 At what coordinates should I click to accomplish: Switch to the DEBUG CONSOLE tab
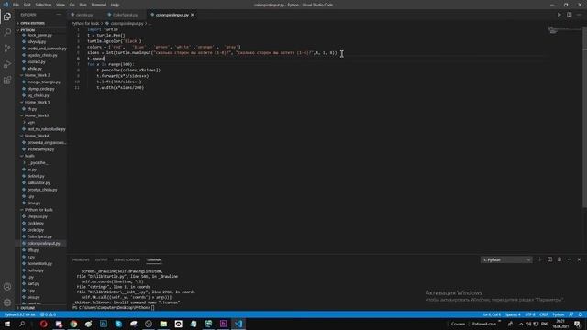127,259
